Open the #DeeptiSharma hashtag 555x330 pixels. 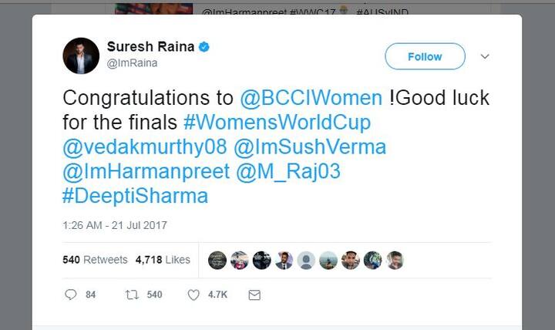click(x=135, y=196)
